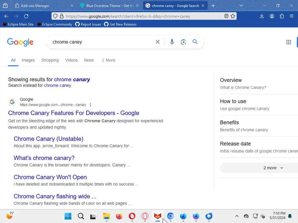Screen dimensions: 298x223
Task: Click the Google logo
Action: tap(20, 42)
